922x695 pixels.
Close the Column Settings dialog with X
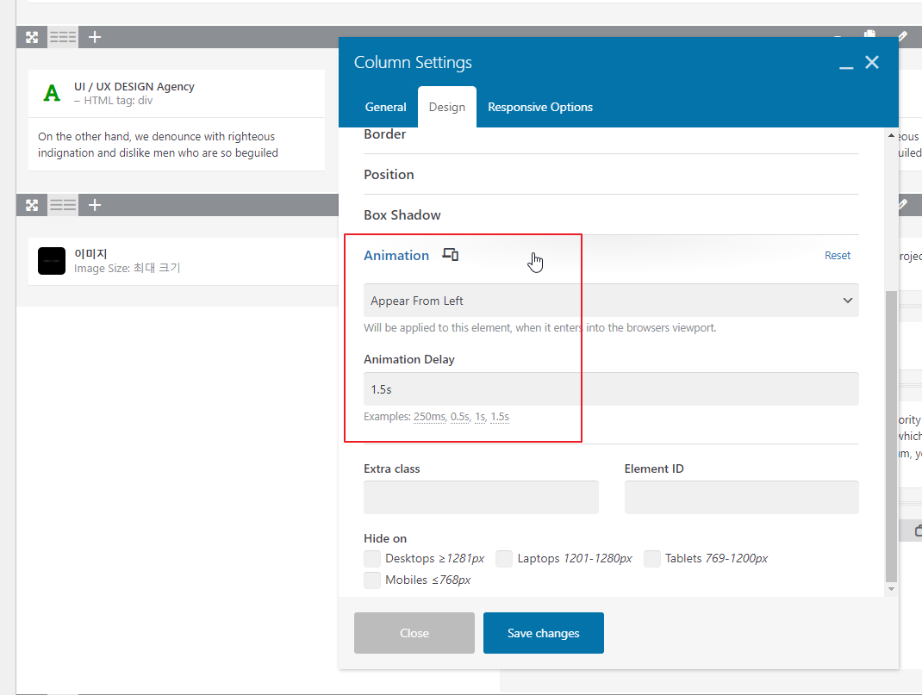point(872,62)
